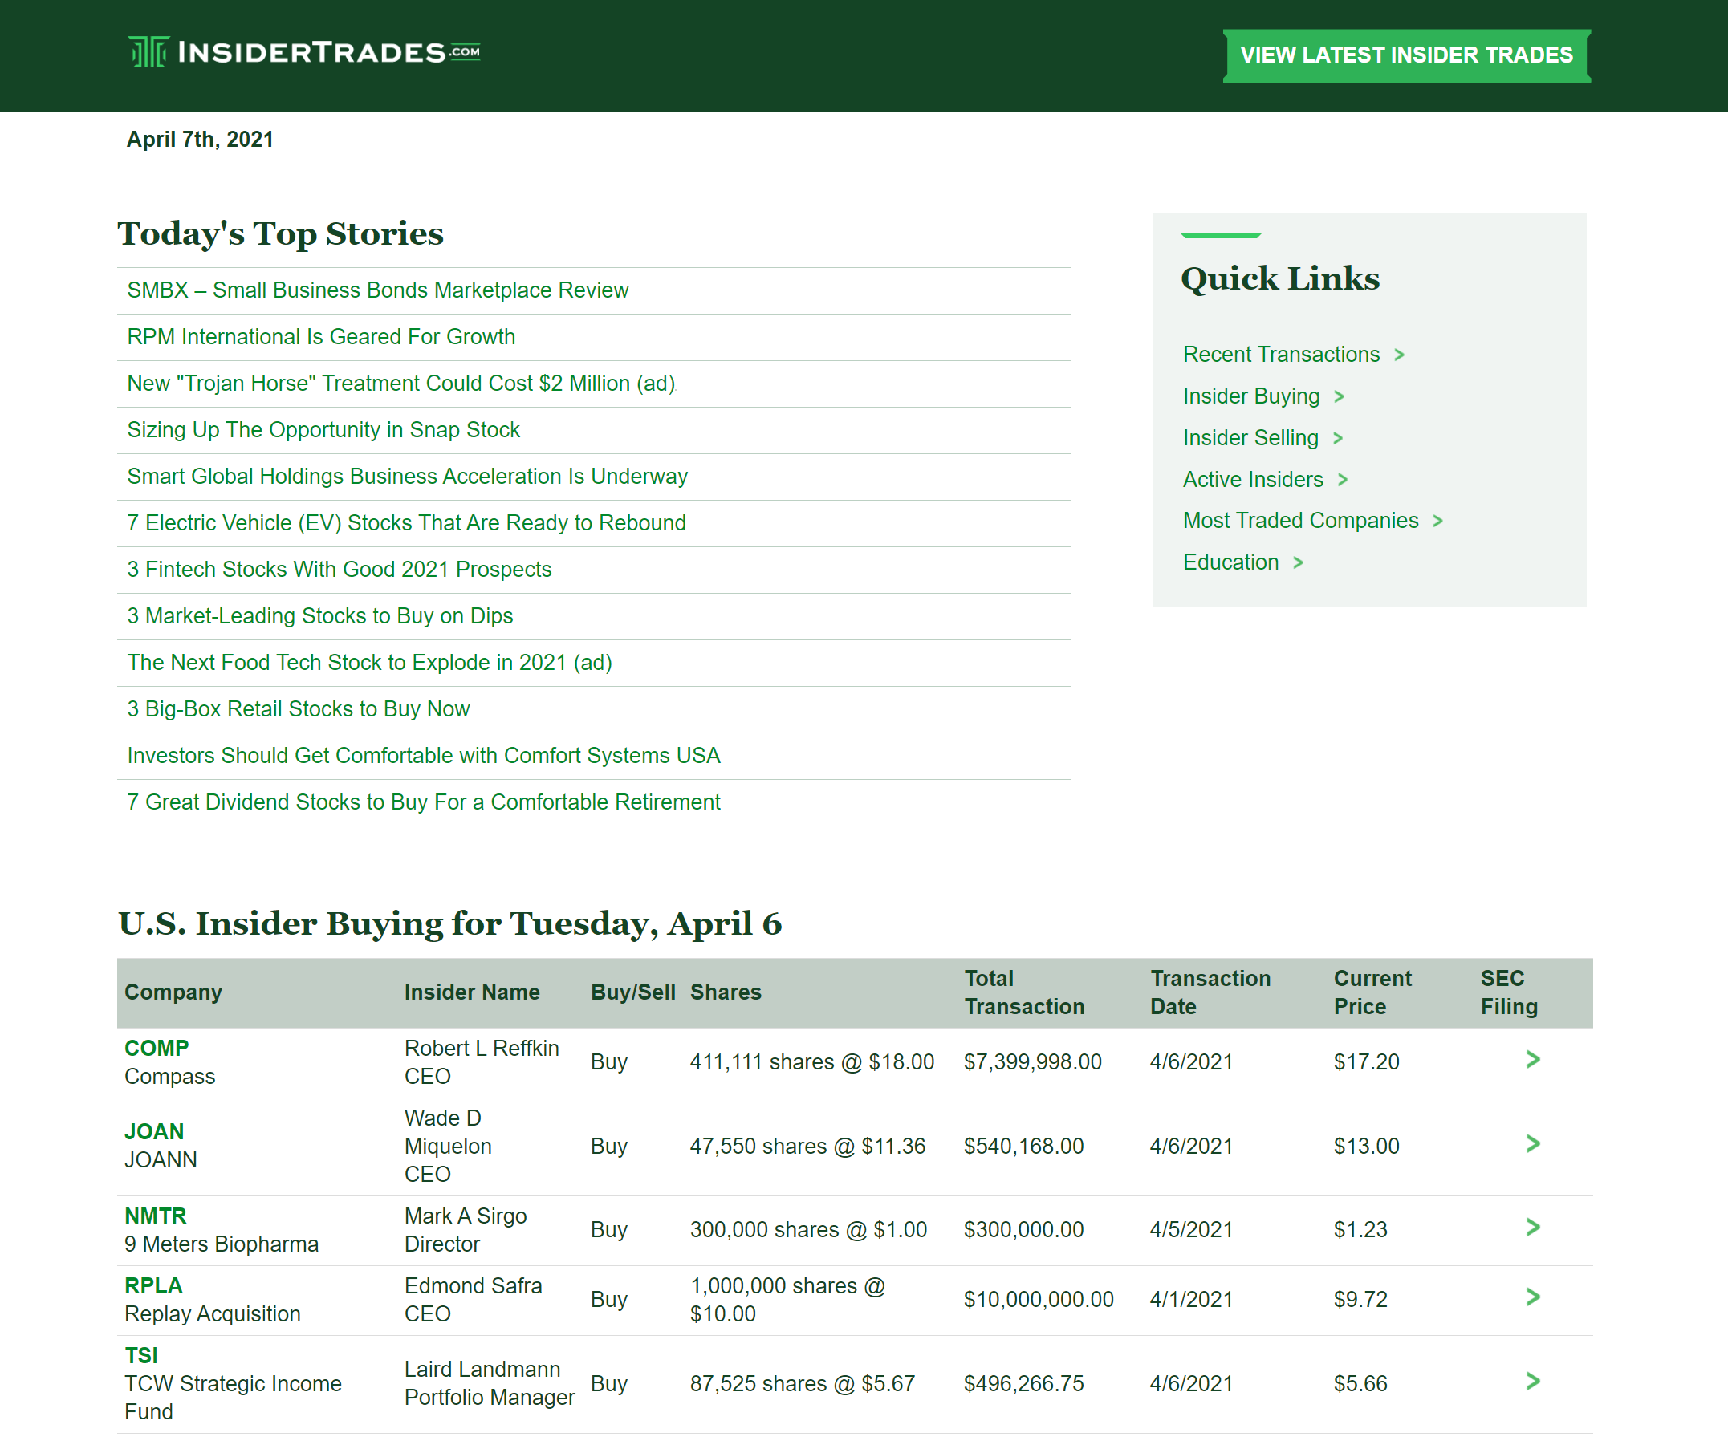Viewport: 1728px width, 1449px height.
Task: Open Most Traded Companies link
Action: click(x=1300, y=521)
